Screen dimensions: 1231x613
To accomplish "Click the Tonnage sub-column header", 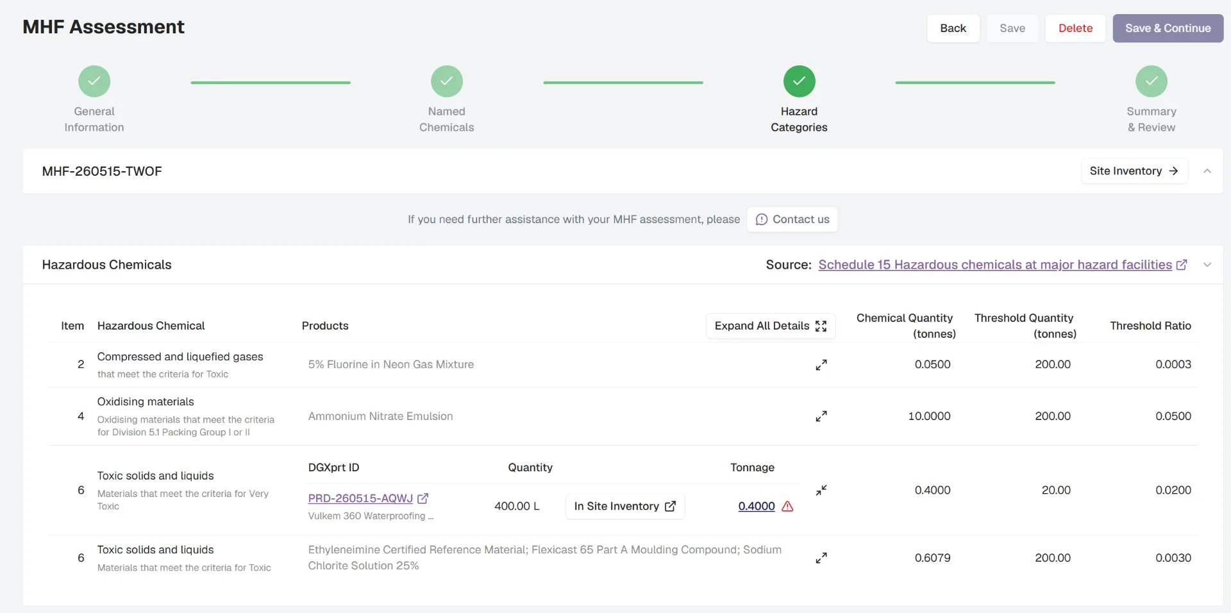I will 752,467.
